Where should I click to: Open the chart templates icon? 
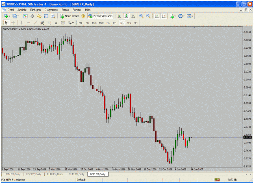(x=189, y=16)
